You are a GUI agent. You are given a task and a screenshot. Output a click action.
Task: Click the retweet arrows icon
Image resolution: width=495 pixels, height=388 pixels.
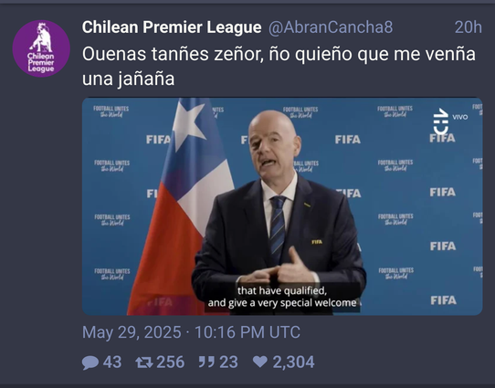point(144,362)
